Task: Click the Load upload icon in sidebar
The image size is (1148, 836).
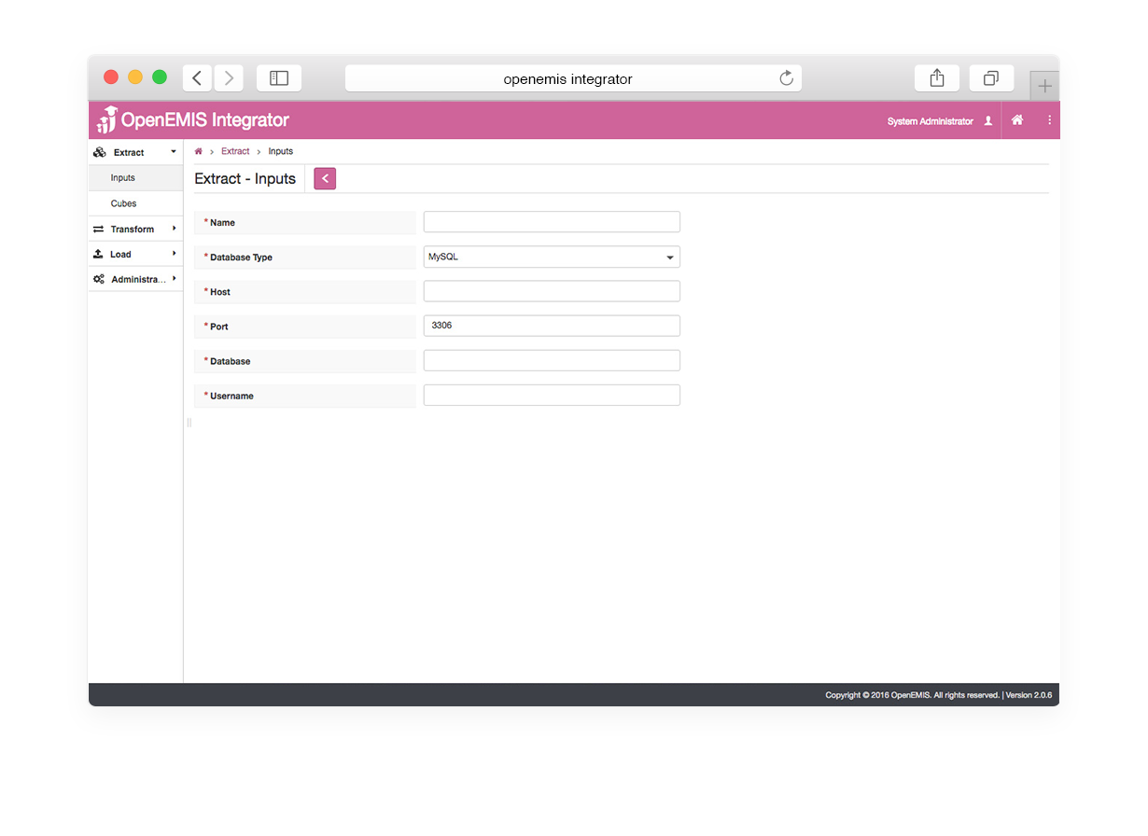Action: point(99,254)
